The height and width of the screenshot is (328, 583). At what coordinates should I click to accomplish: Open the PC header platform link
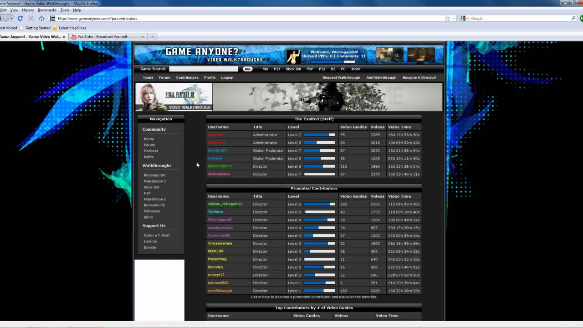click(x=343, y=69)
